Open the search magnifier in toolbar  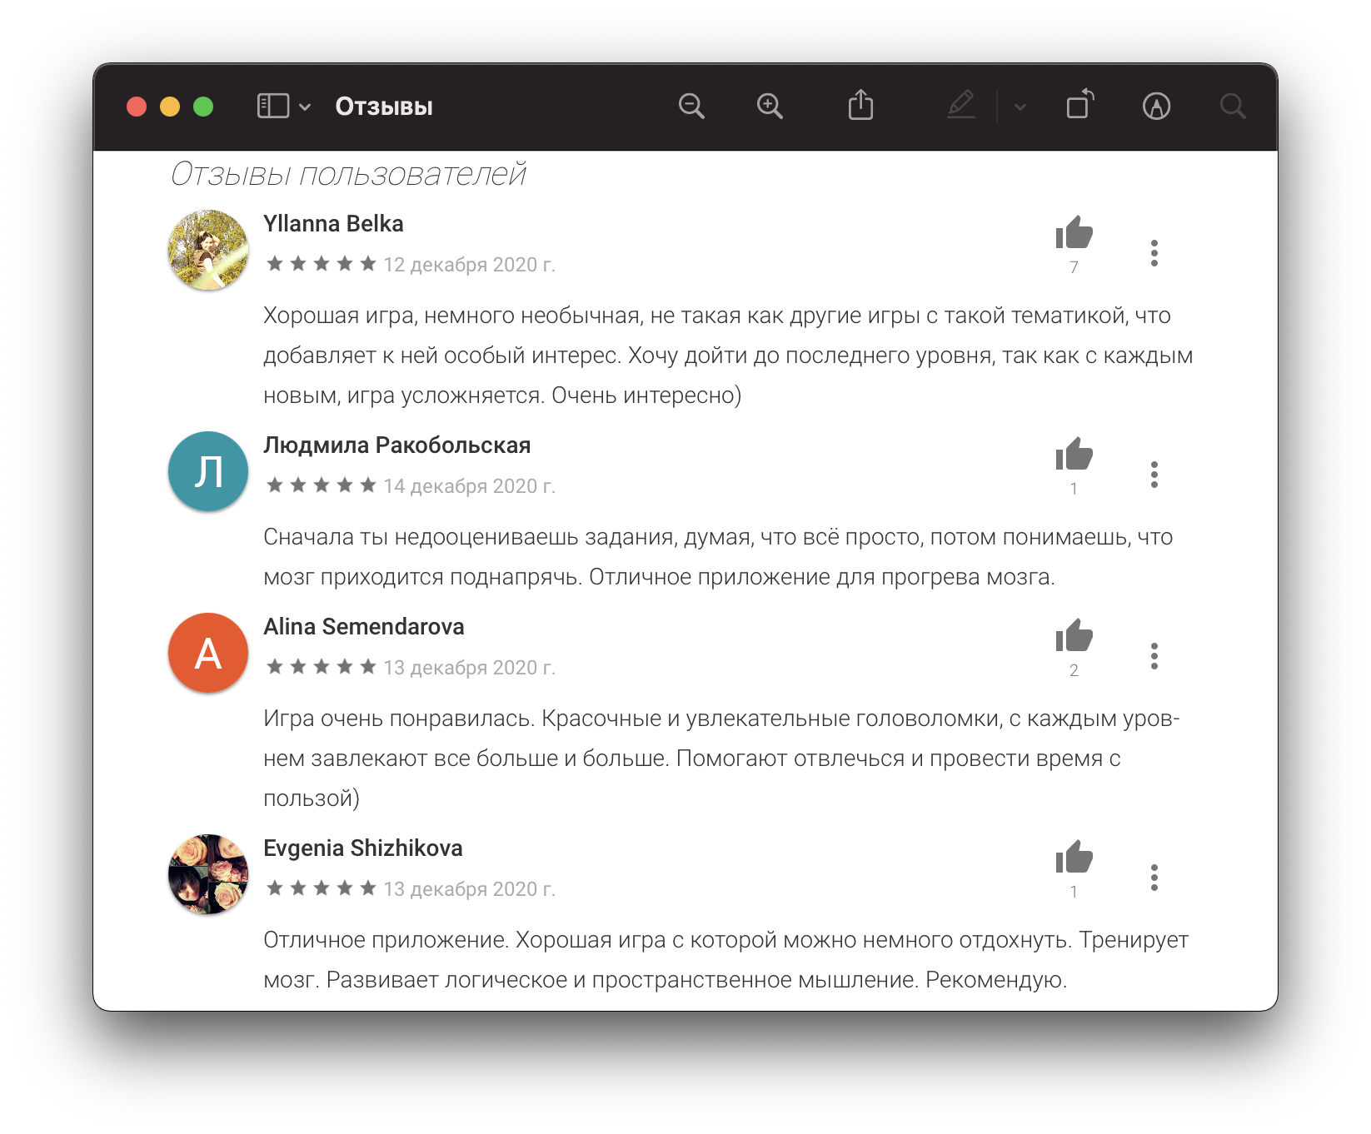click(1233, 107)
